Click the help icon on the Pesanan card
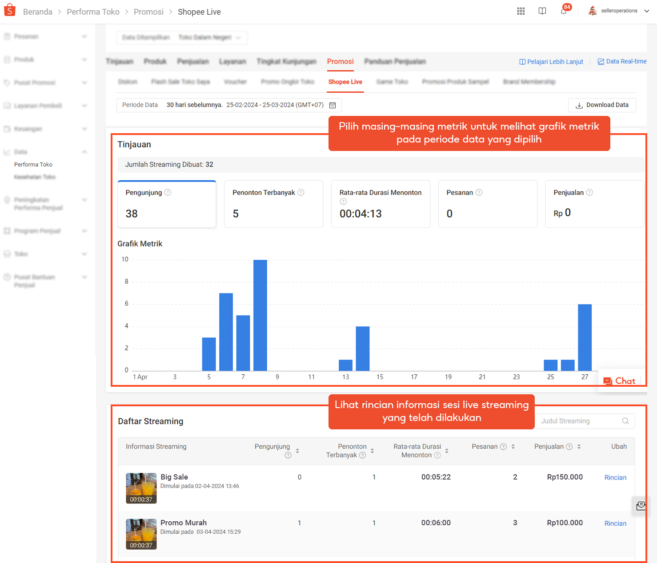The height and width of the screenshot is (563, 657). coord(479,192)
